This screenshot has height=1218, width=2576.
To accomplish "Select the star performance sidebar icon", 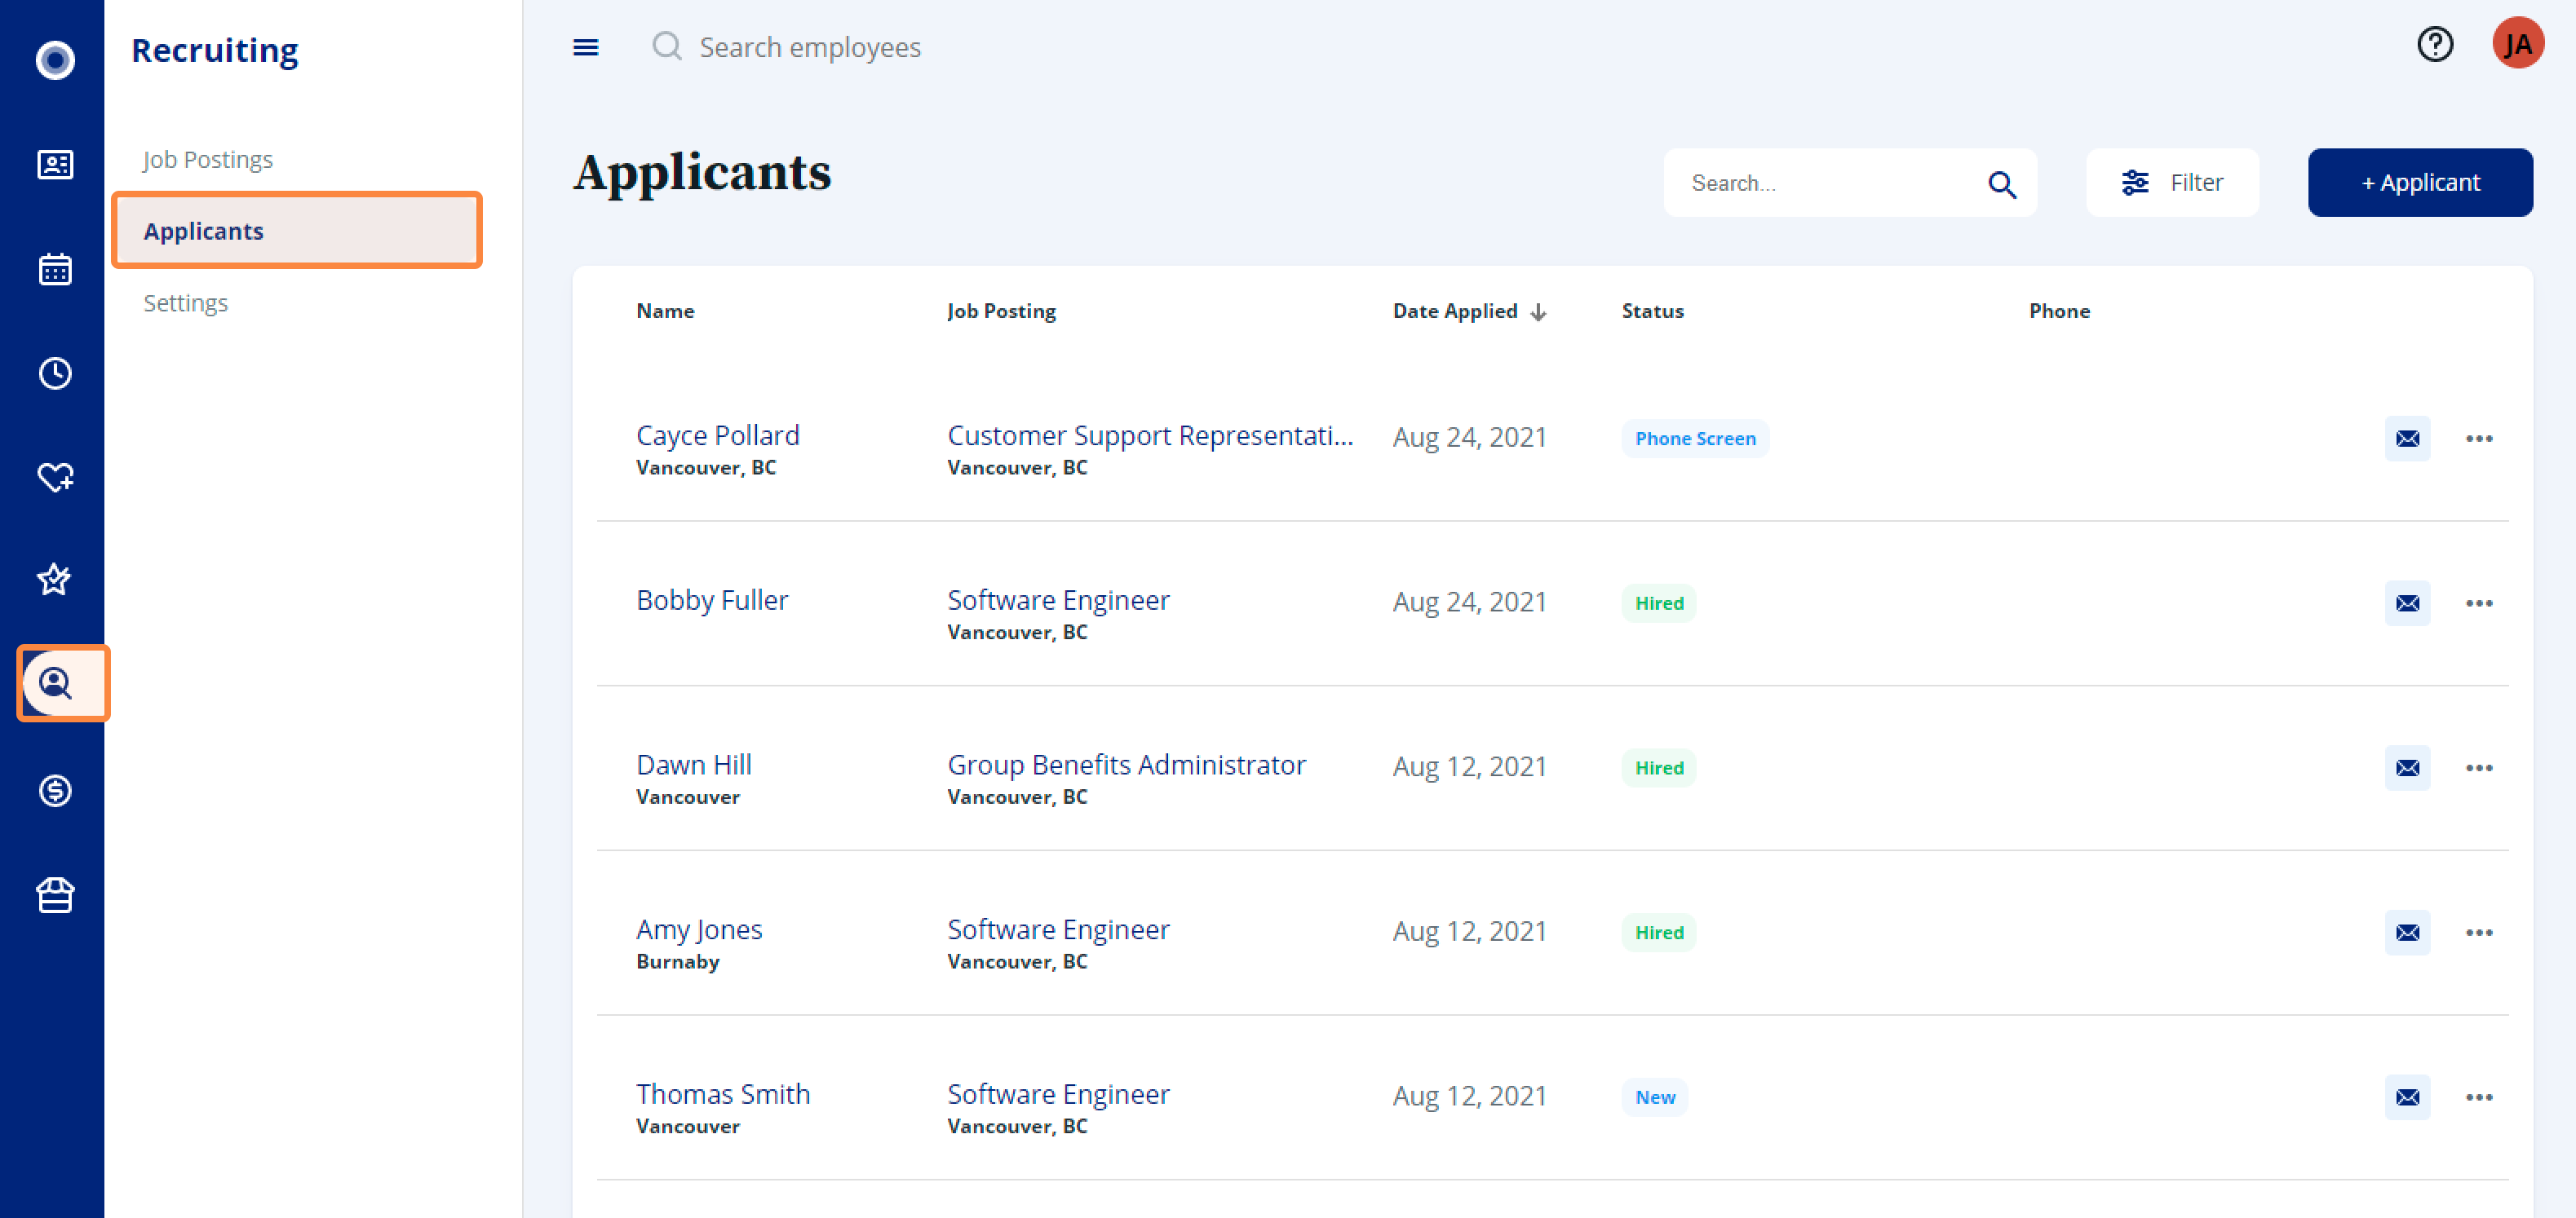I will point(55,580).
